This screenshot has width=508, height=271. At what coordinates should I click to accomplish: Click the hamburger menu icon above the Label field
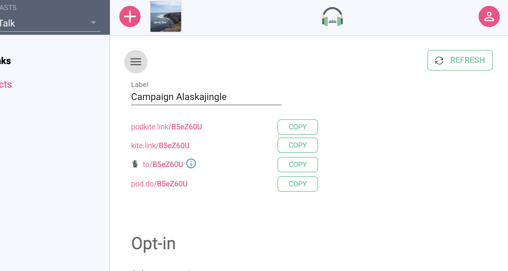coord(136,61)
